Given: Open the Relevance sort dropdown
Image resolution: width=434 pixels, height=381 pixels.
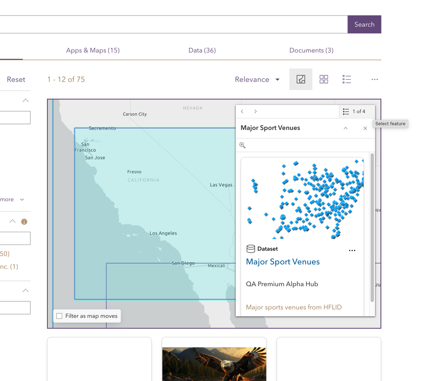Looking at the screenshot, I should click(x=257, y=80).
